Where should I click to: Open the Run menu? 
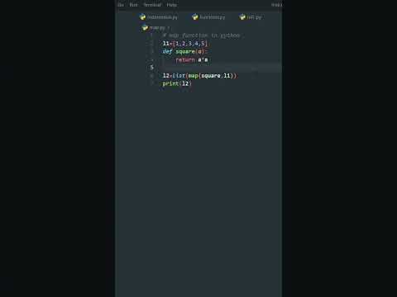(133, 5)
